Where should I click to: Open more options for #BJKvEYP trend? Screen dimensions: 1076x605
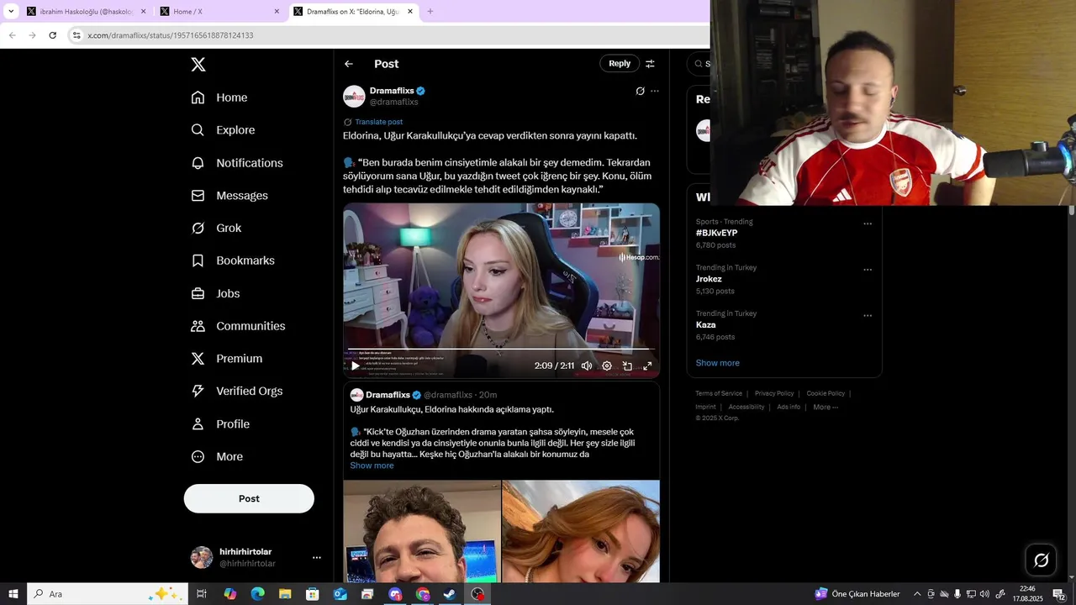click(868, 224)
